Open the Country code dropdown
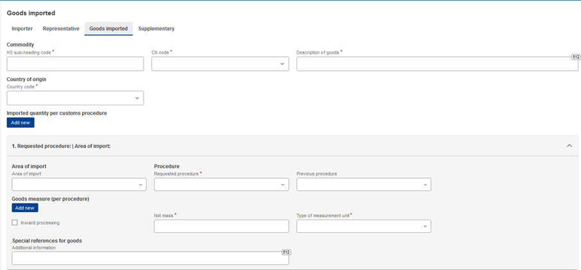The height and width of the screenshot is (270, 581). tap(75, 98)
